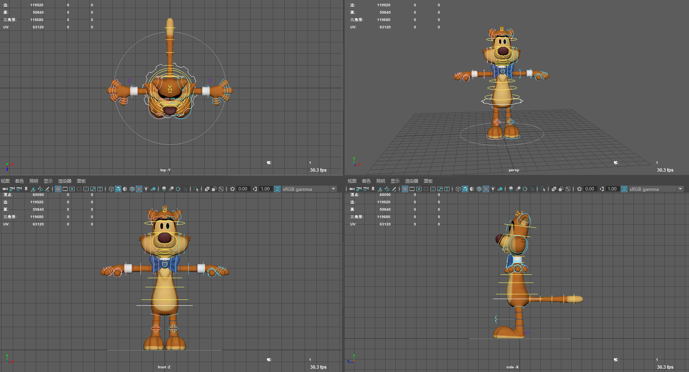This screenshot has height=372, width=689.
Task: Click the exposure 0.00 field in front viewport
Action: (x=243, y=189)
